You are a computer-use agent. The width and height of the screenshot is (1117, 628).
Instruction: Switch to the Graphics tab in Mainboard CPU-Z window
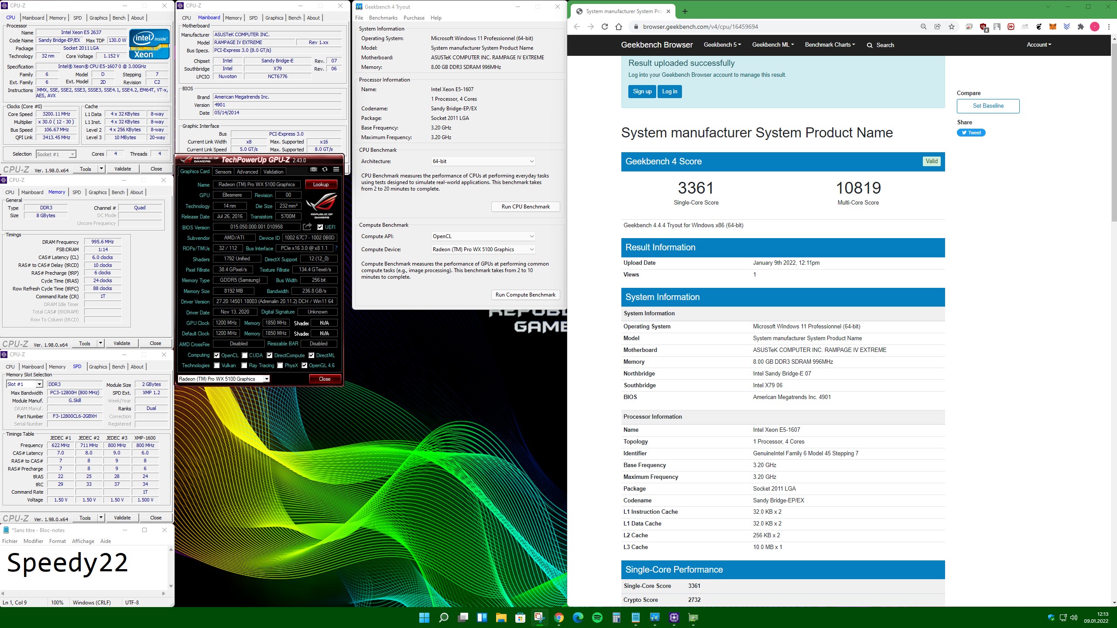point(274,18)
